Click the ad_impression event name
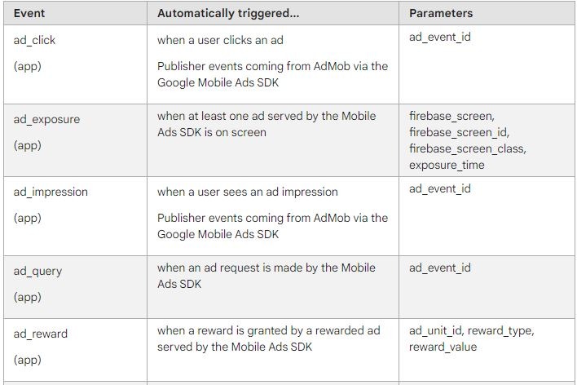This screenshot has height=385, width=577. click(x=51, y=192)
